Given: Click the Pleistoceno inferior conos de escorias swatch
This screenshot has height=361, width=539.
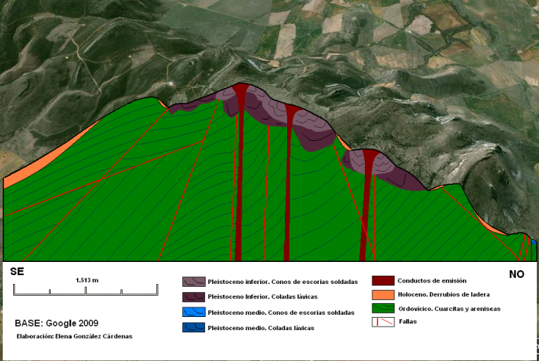Looking at the screenshot, I should [x=194, y=282].
